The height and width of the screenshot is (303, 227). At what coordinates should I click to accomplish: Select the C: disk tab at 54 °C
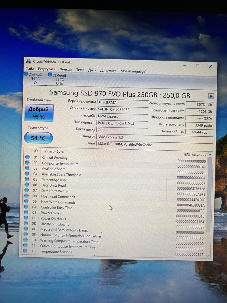tap(35, 78)
